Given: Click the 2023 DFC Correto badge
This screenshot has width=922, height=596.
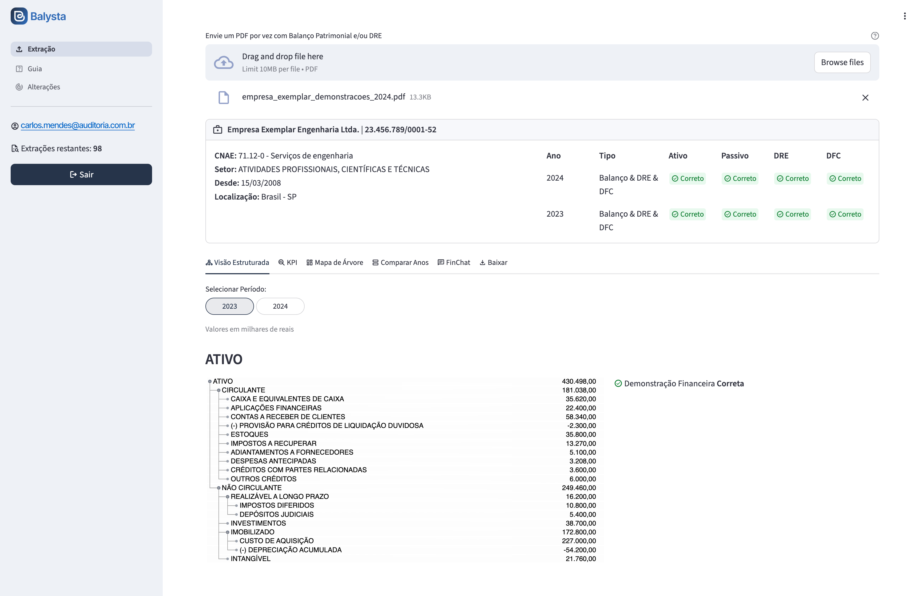Looking at the screenshot, I should click(x=845, y=214).
